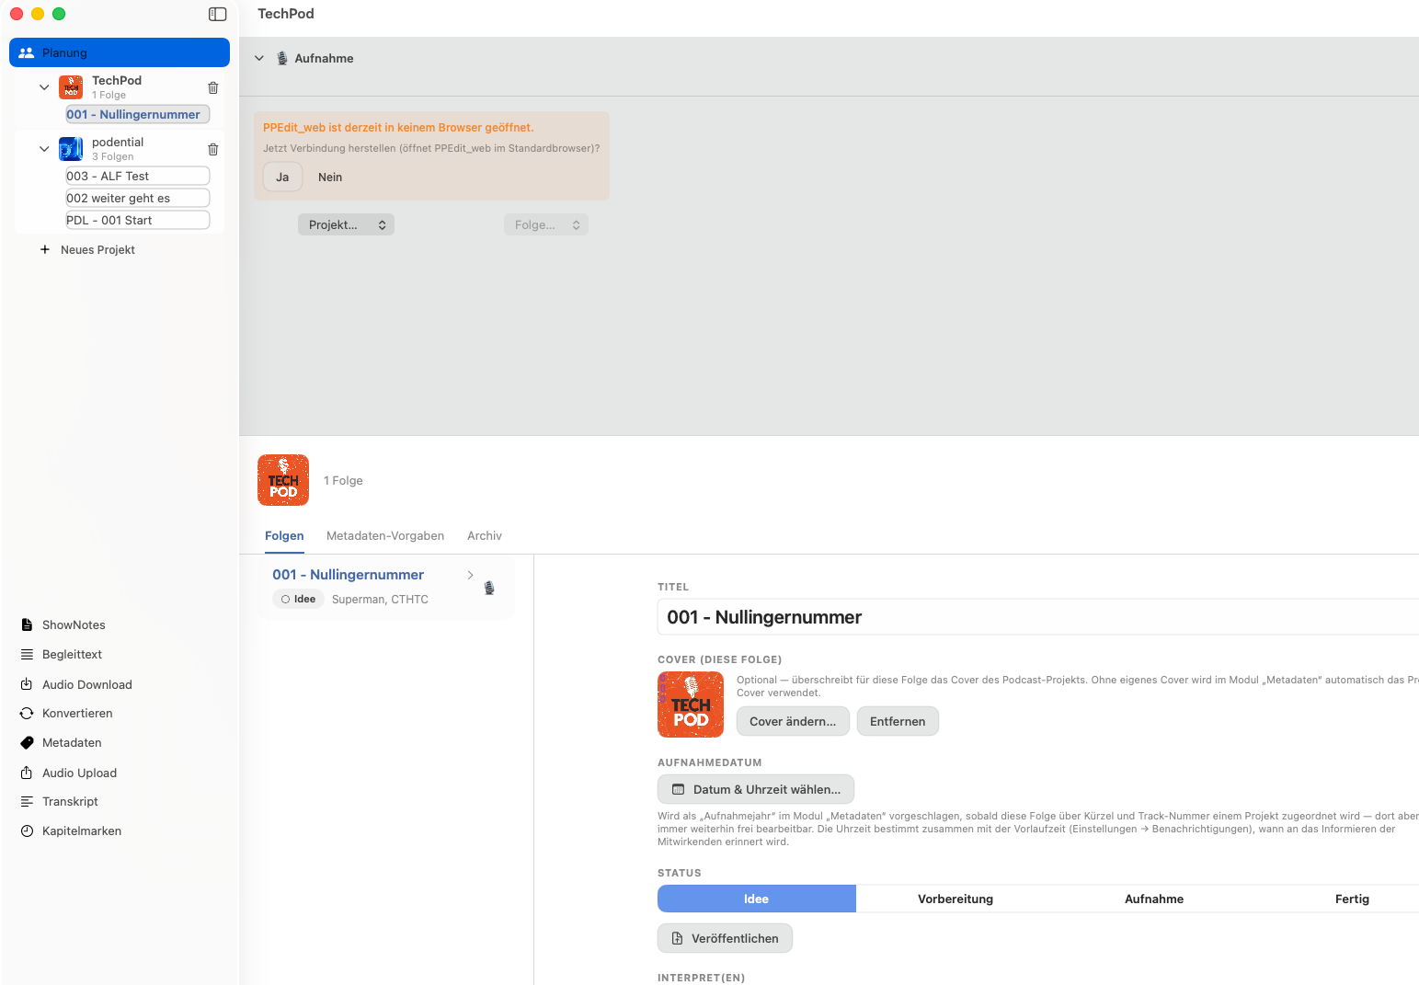This screenshot has height=985, width=1419.
Task: Toggle the sidebar visibility icon
Action: 218,14
